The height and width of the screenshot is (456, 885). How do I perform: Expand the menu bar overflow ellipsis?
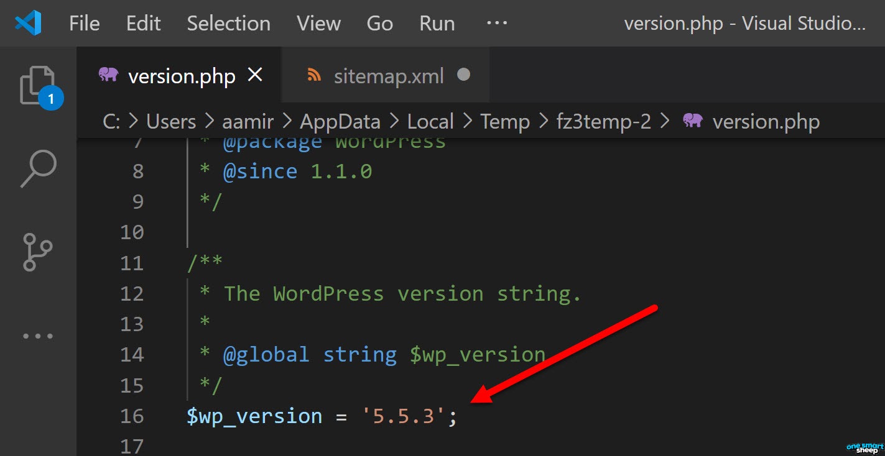496,23
